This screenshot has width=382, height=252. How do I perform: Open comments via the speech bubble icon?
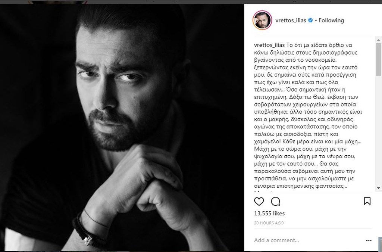coord(276,202)
